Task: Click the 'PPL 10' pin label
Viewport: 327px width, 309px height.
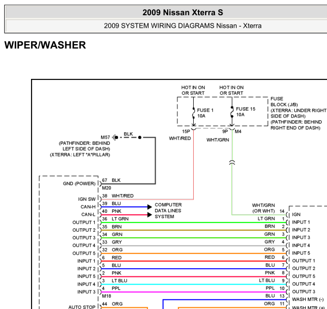Action: click(x=275, y=288)
